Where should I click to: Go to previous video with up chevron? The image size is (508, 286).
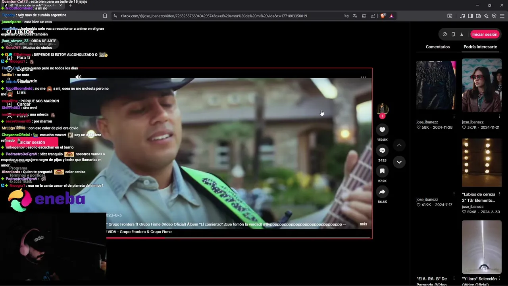(399, 145)
